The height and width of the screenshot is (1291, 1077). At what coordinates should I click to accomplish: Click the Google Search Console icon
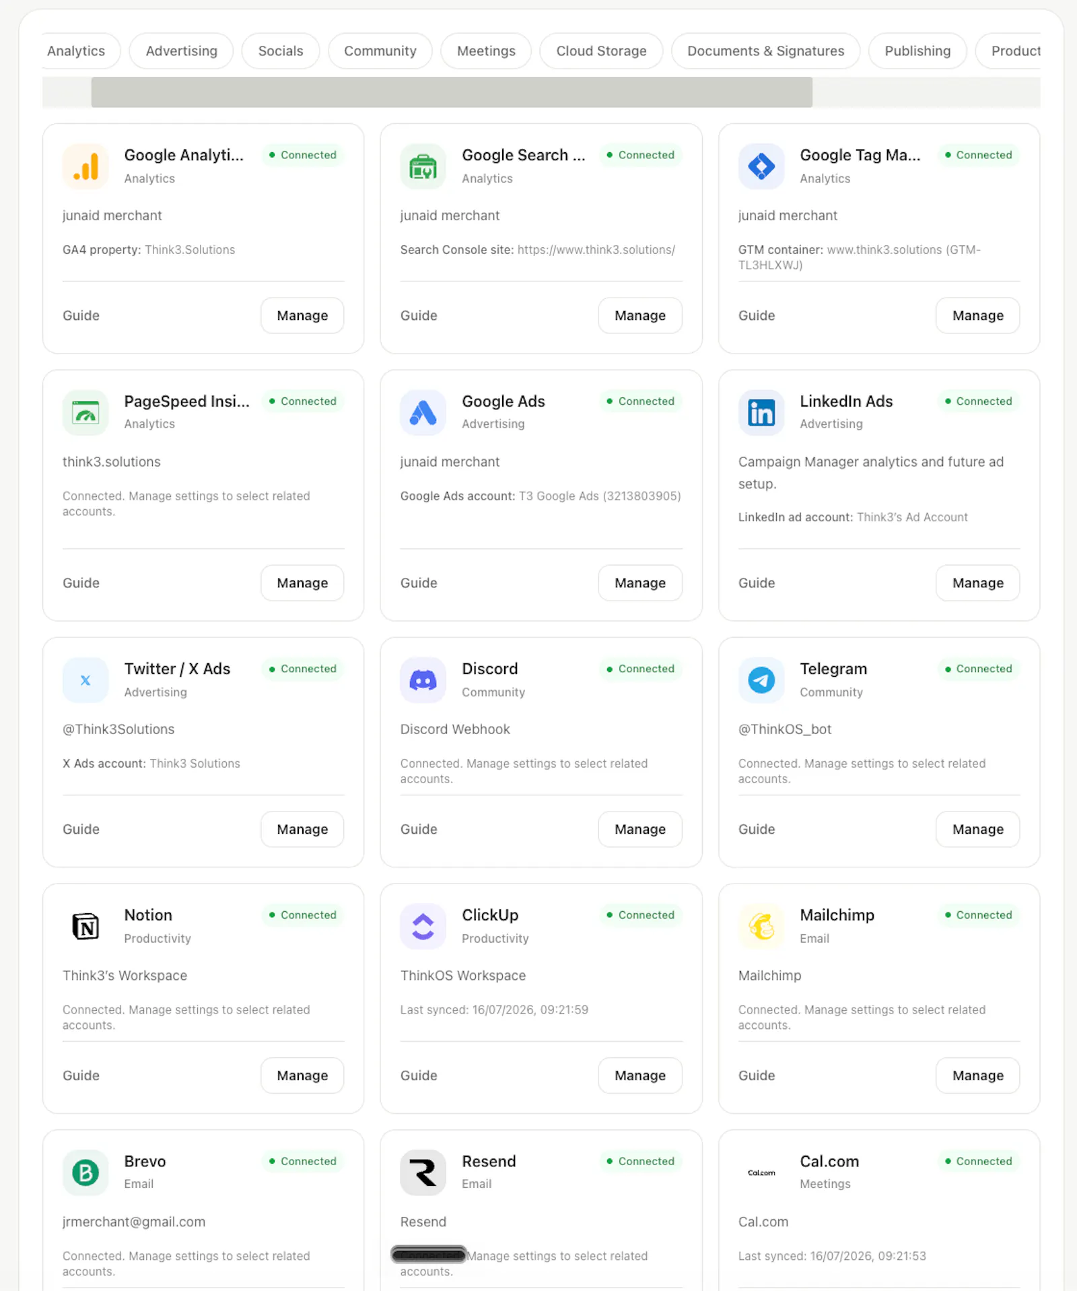(x=423, y=166)
